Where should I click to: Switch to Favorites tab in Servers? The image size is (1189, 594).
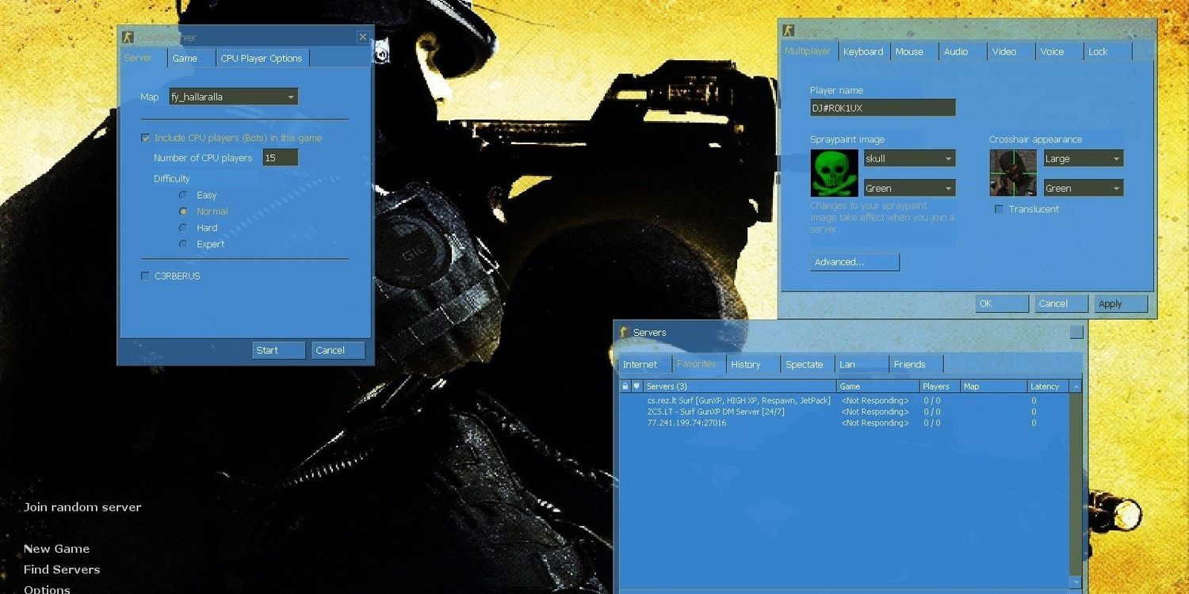coord(698,364)
